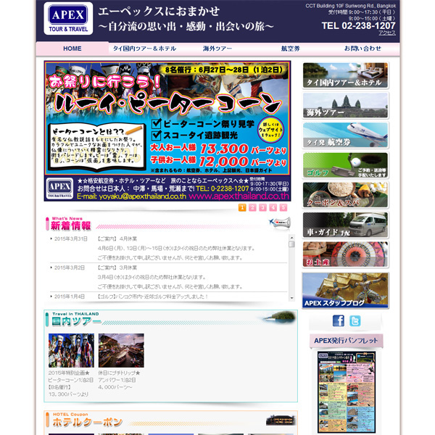Go to slide 2 in banner pager
Image resolution: width=435 pixels, height=435 pixels.
click(x=252, y=207)
